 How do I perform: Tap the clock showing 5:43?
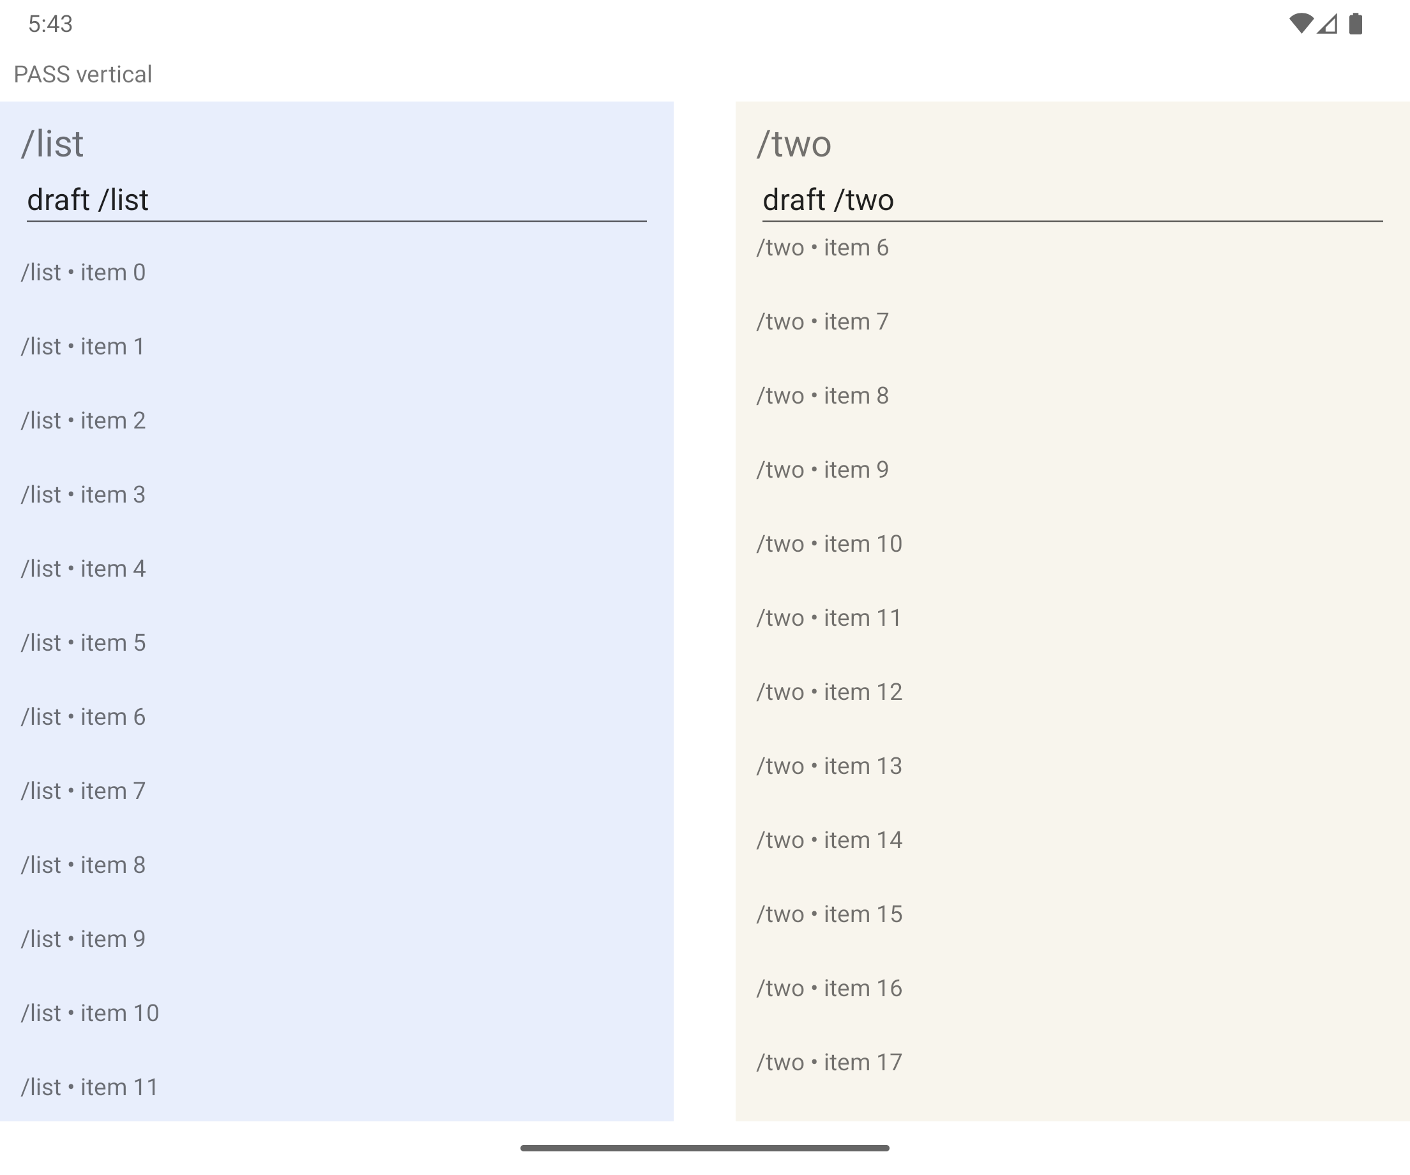point(50,24)
